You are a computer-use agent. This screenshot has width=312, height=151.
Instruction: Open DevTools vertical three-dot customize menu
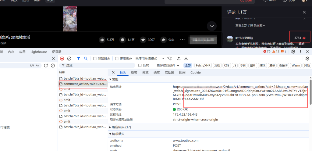[300, 52]
